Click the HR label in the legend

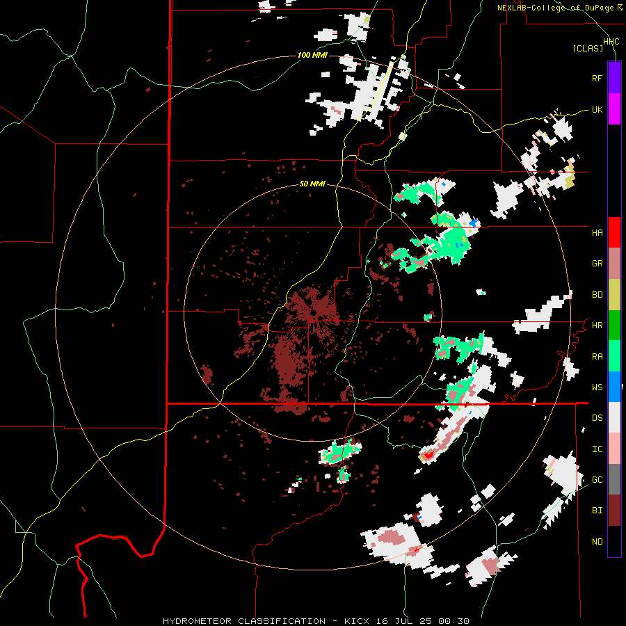597,326
